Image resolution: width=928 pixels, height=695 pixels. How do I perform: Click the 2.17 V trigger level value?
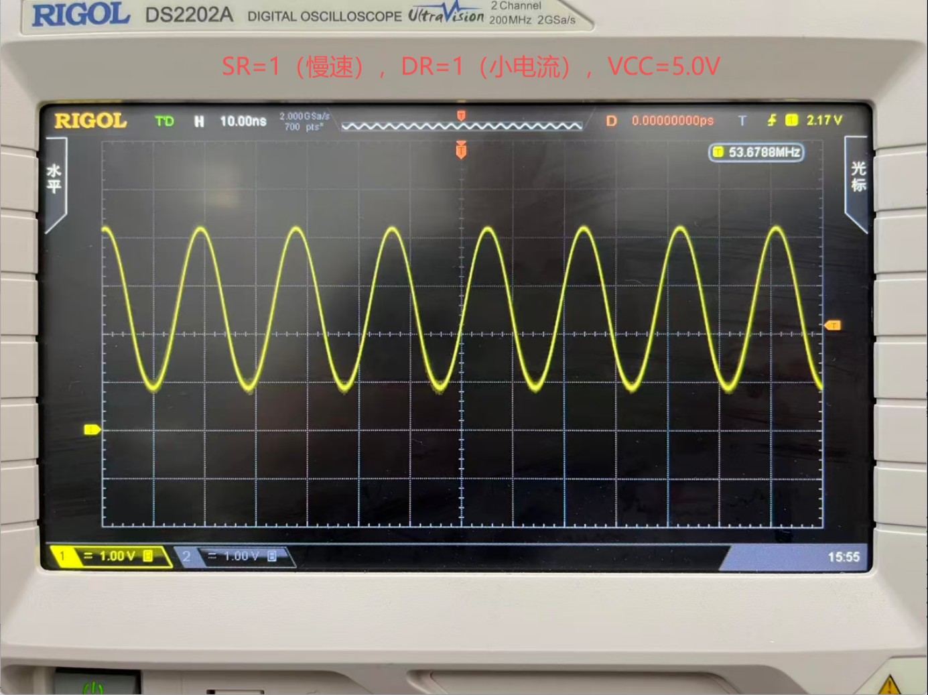(x=823, y=121)
